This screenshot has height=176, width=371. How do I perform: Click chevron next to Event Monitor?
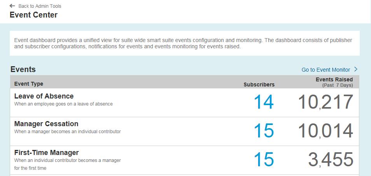tap(356, 69)
